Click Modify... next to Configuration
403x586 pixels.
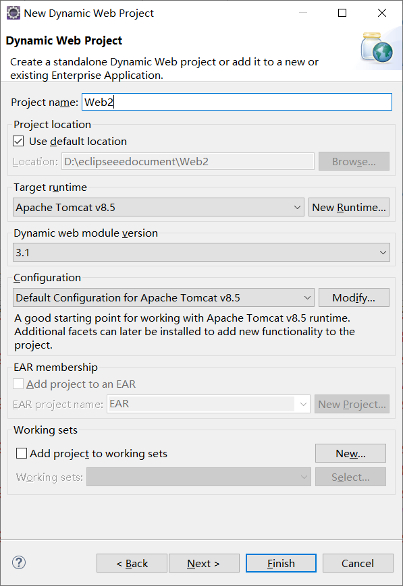(354, 297)
